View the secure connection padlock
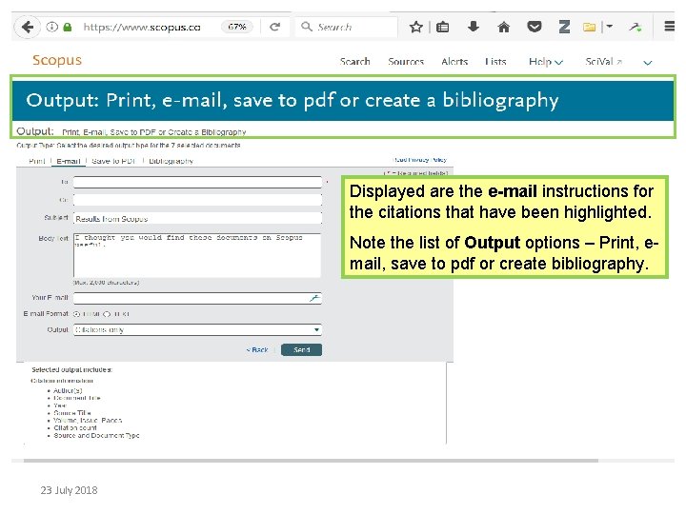Image resolution: width=686 pixels, height=514 pixels. pyautogui.click(x=68, y=27)
